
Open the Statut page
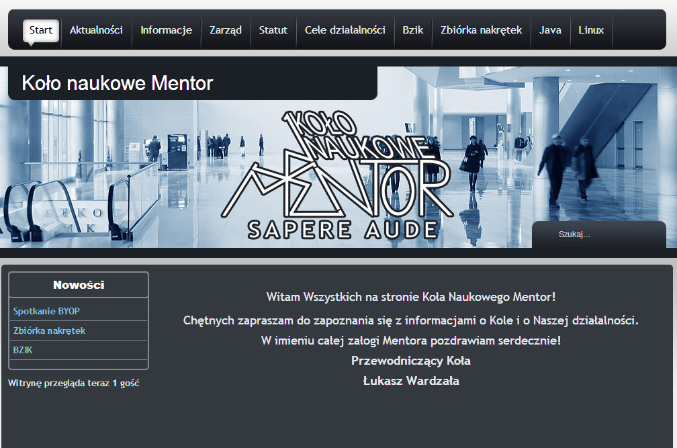(x=273, y=30)
